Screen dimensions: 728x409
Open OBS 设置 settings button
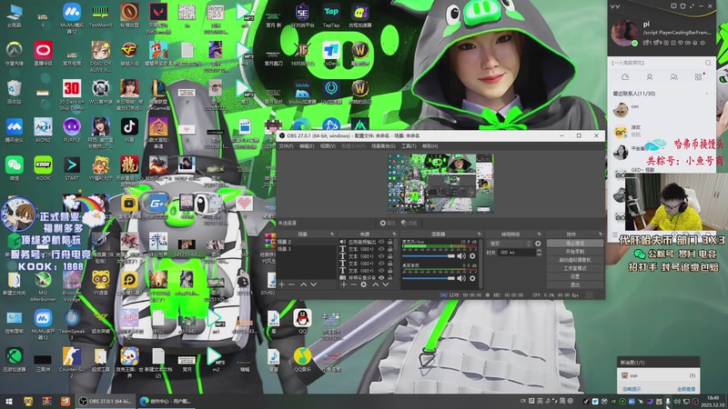click(575, 276)
